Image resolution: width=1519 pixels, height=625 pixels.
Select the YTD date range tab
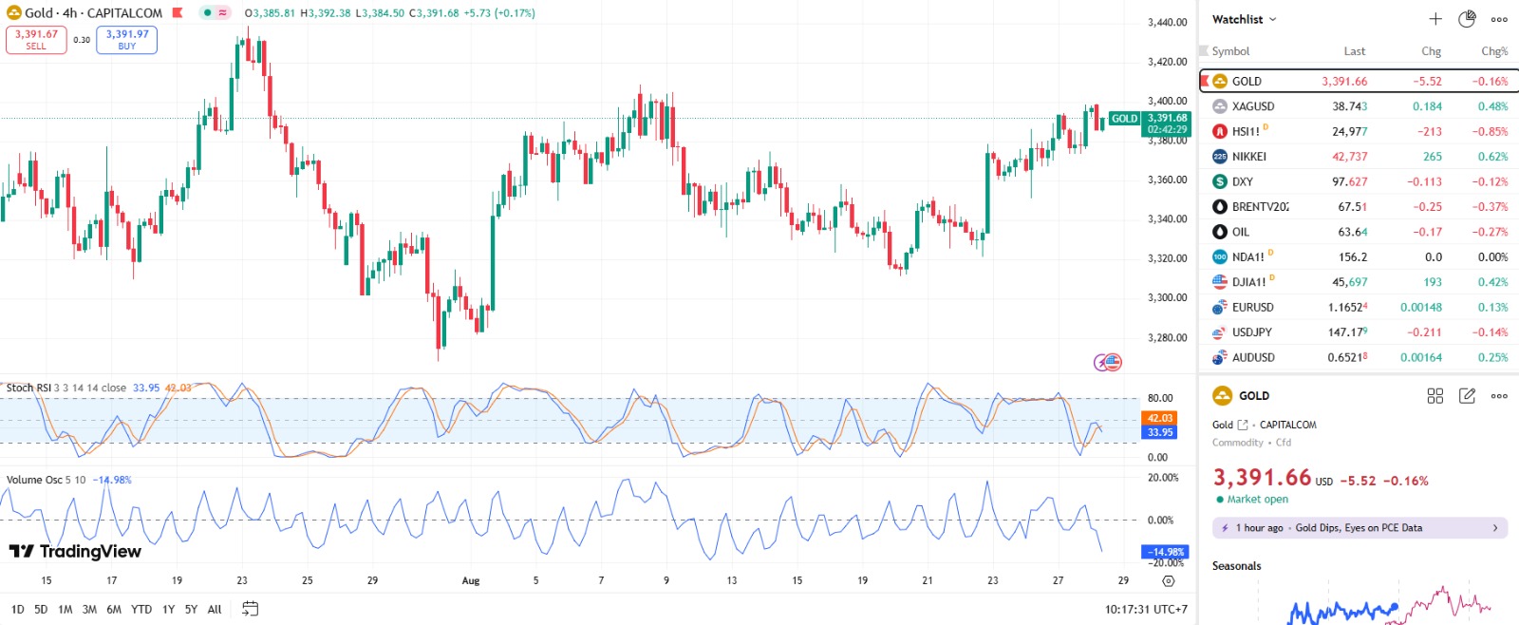tap(141, 609)
